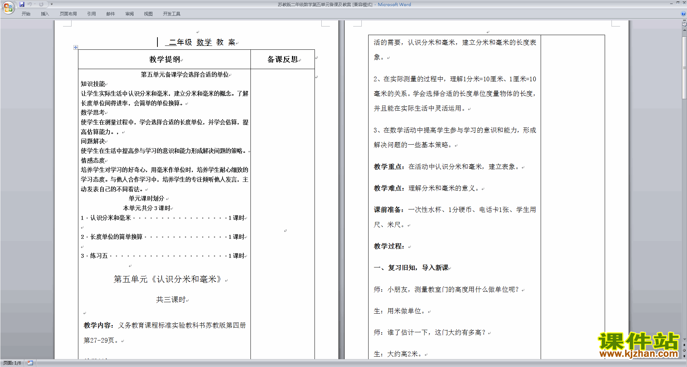
Task: Click the text 第27-29页
Action: point(102,341)
